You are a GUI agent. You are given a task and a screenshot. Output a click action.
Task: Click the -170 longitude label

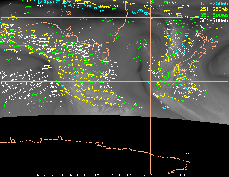click(186, 6)
